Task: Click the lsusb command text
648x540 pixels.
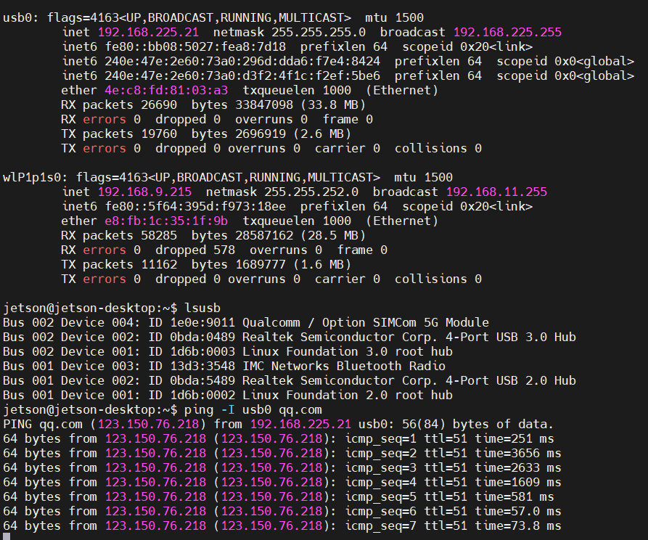Action: pyautogui.click(x=202, y=308)
